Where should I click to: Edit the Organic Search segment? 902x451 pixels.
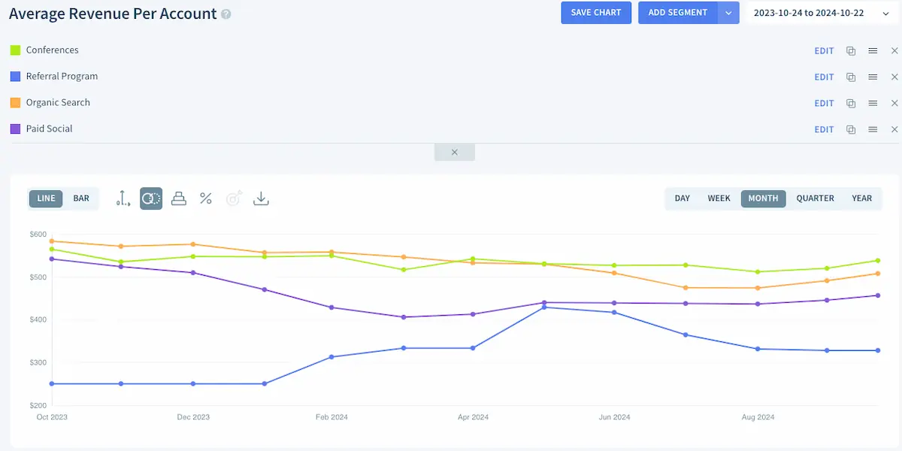click(825, 104)
